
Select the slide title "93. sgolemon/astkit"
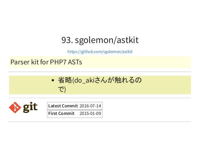tap(100, 40)
